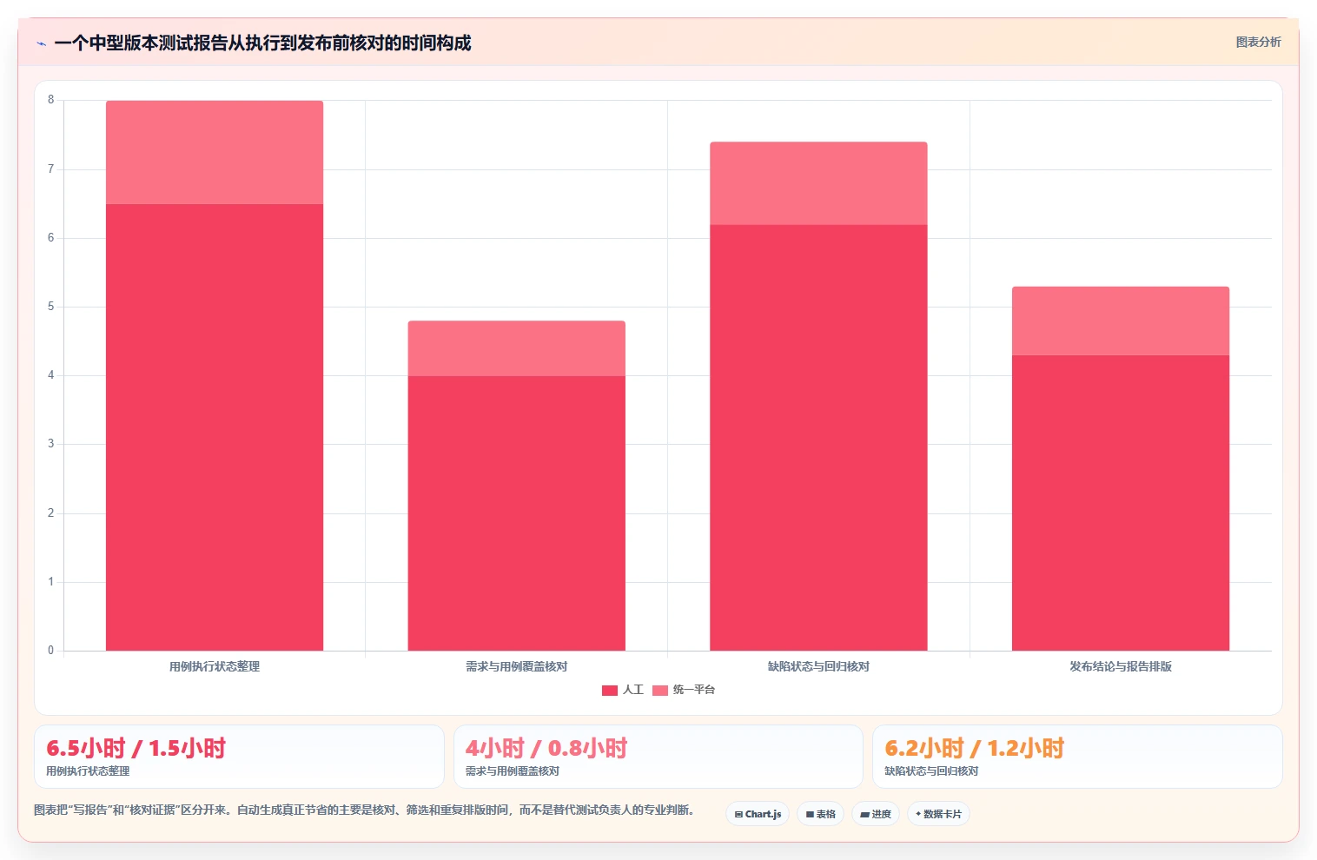Click the 6.5小时 / 1.5小时 data card
The image size is (1317, 860).
point(239,757)
